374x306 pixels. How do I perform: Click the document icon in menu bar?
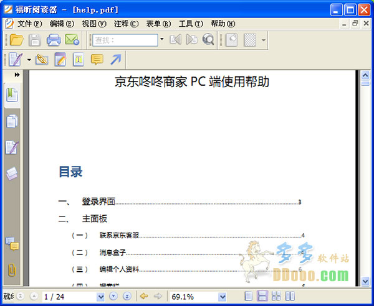tap(9, 24)
